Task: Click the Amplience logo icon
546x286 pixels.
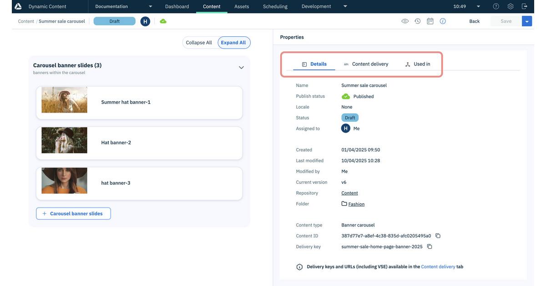Action: (x=18, y=6)
